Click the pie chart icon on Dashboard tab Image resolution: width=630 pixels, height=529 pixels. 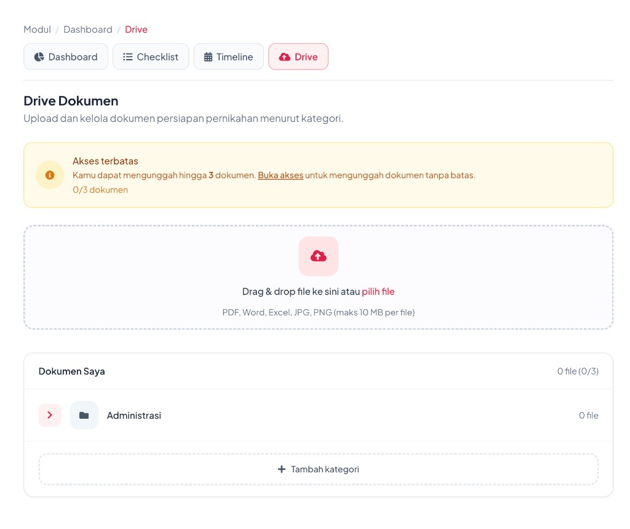[x=39, y=57]
